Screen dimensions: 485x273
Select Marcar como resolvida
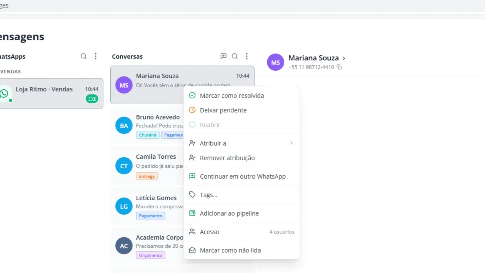click(x=242, y=96)
